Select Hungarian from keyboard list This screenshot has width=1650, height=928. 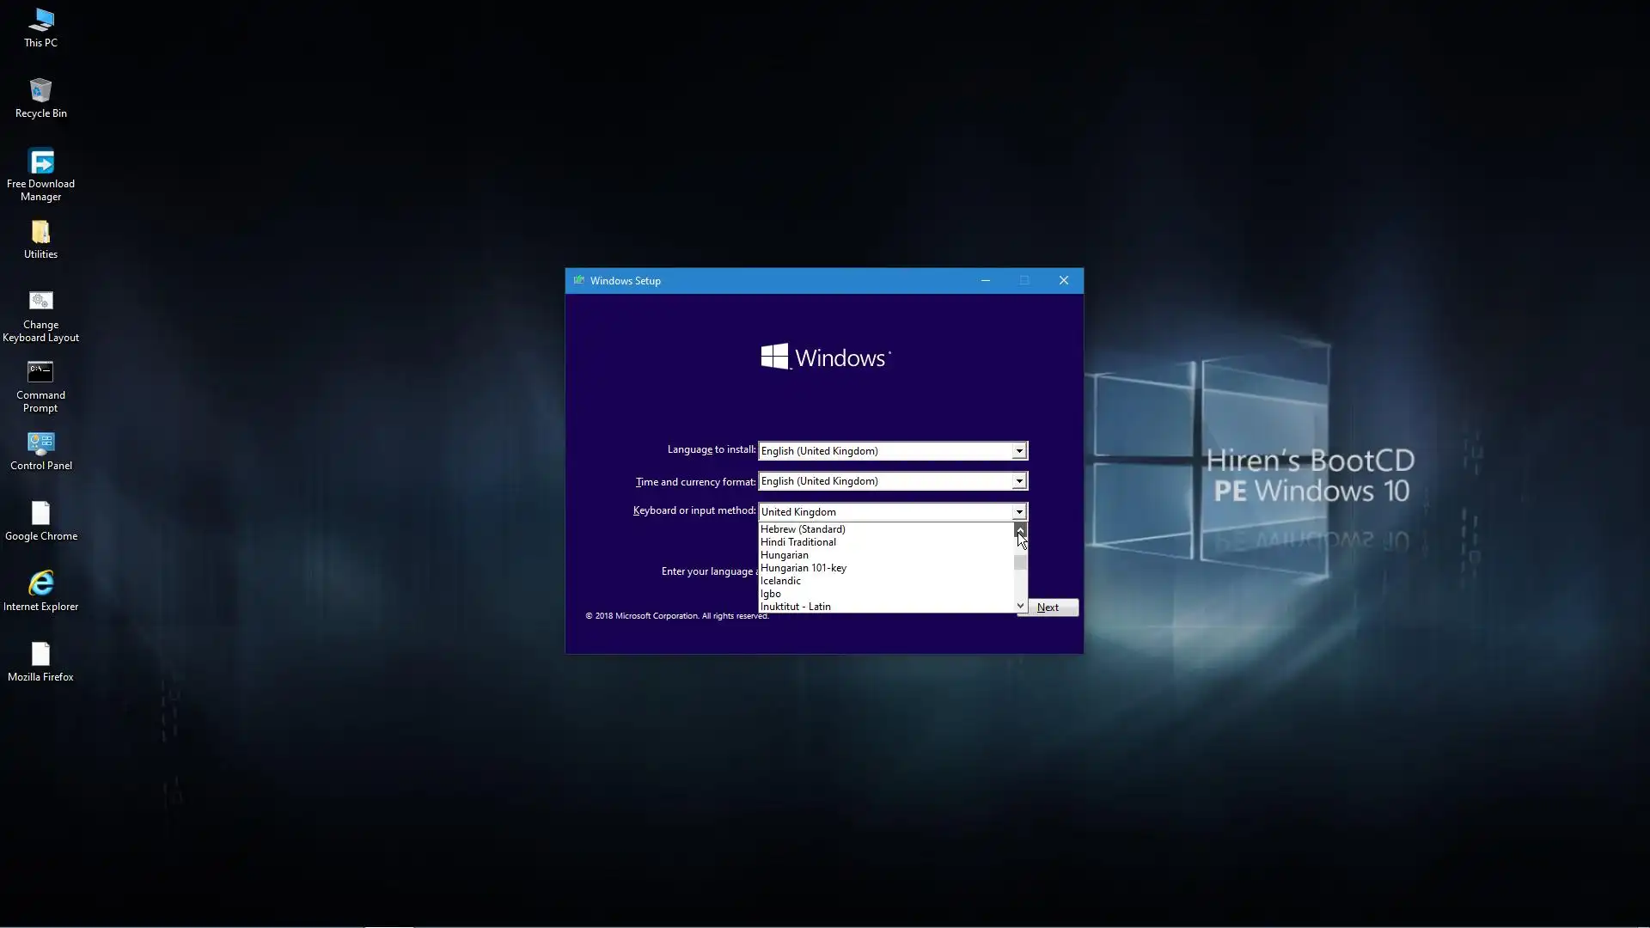click(785, 555)
